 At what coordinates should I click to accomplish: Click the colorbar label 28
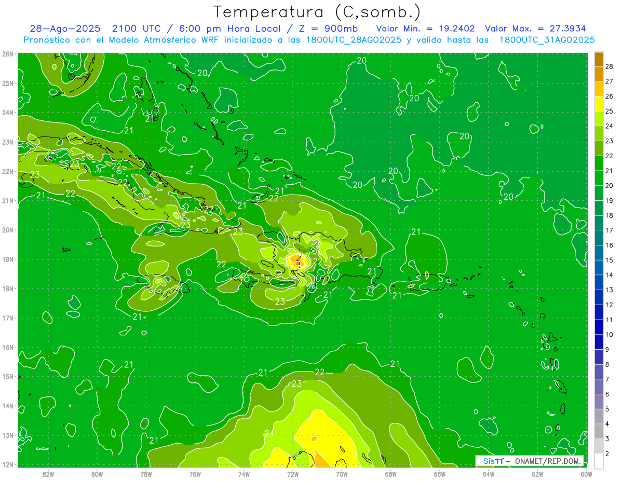(x=610, y=66)
